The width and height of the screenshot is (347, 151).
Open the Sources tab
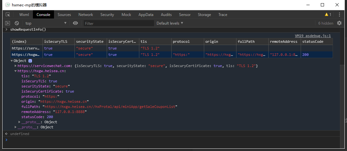tap(64, 15)
